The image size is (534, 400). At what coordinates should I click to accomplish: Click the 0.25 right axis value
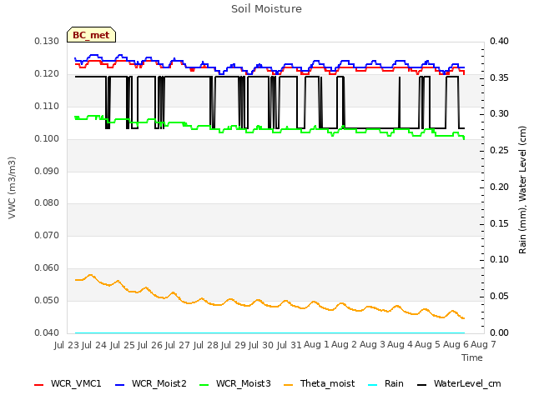tap(499, 151)
